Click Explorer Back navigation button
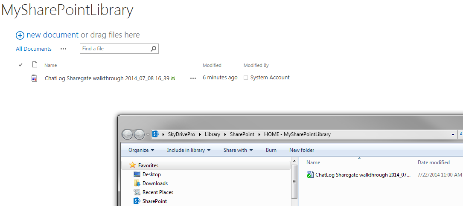 tap(127, 135)
